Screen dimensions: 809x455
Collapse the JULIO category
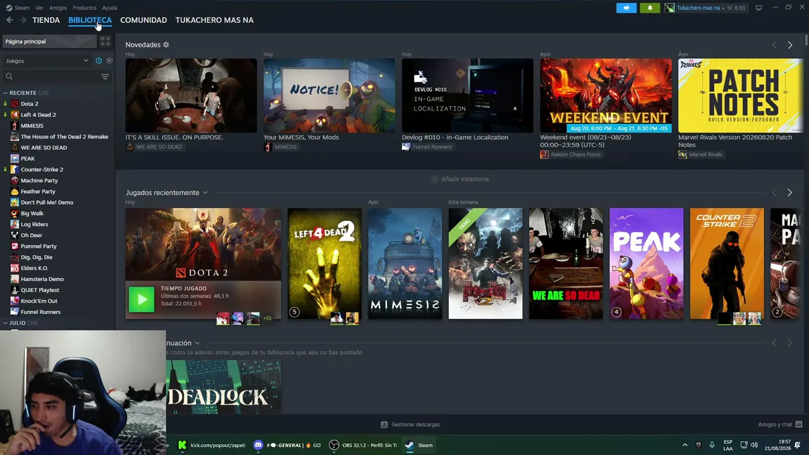(x=5, y=323)
